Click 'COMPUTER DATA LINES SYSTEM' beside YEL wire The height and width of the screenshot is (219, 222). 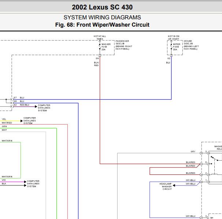coord(29,121)
